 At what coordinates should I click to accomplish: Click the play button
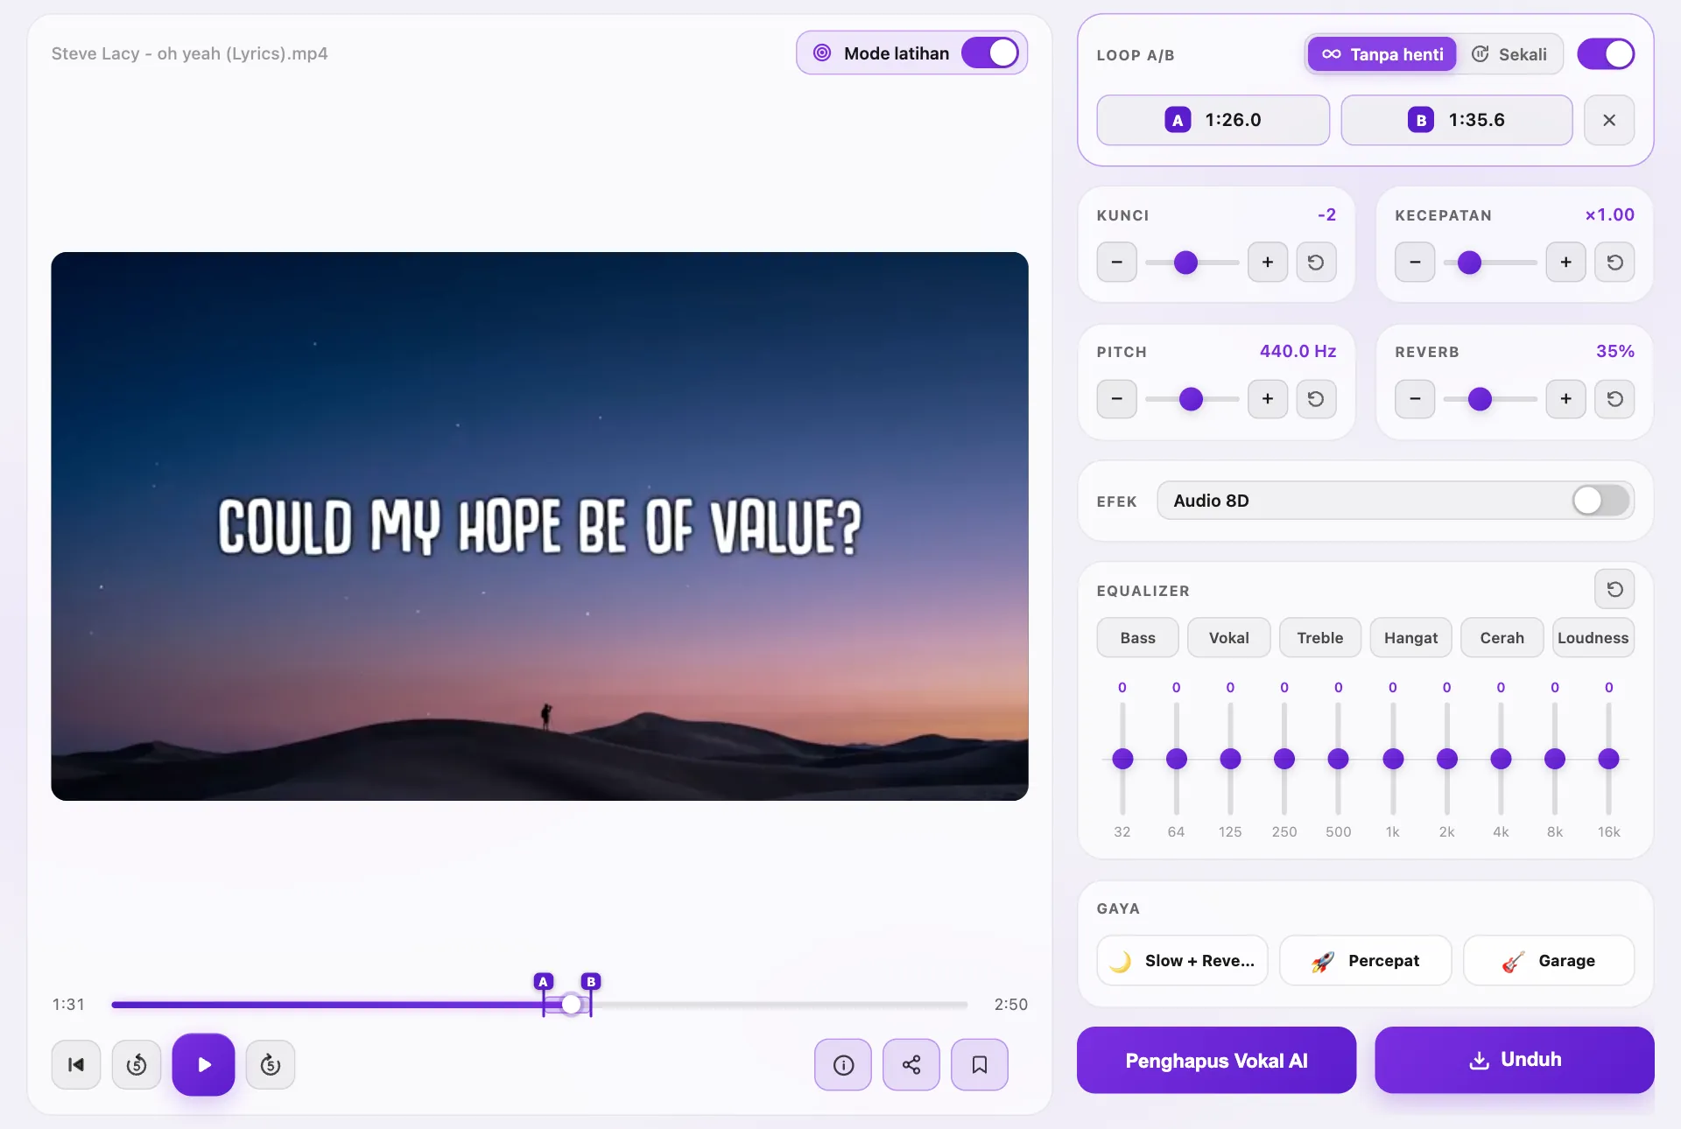tap(203, 1064)
